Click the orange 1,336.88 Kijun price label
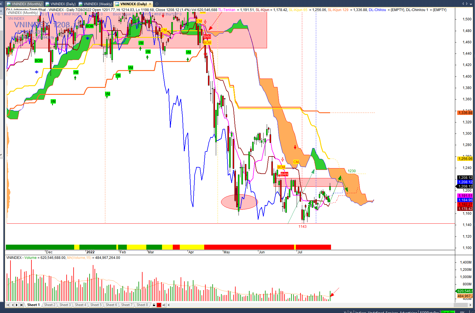The image size is (475, 313). (x=465, y=113)
